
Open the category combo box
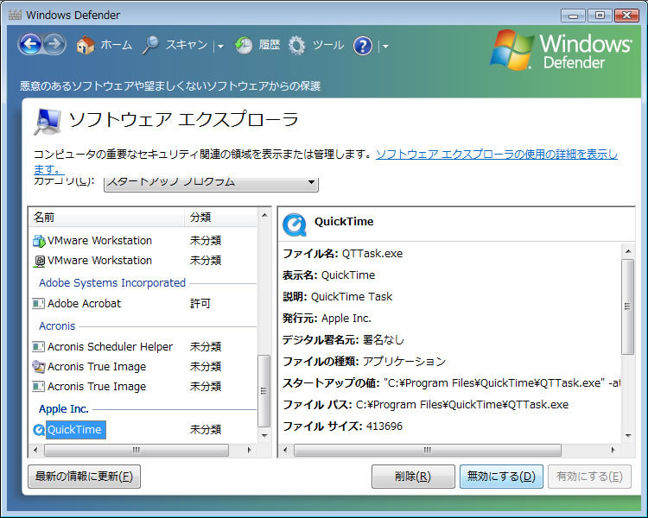tap(211, 184)
